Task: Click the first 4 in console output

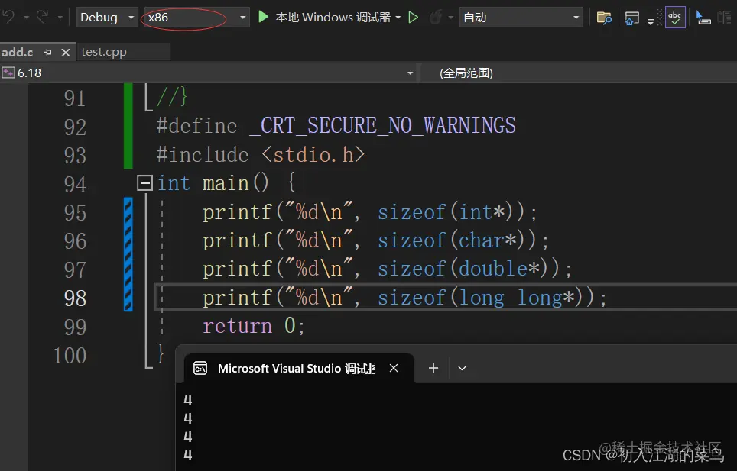Action: click(188, 400)
